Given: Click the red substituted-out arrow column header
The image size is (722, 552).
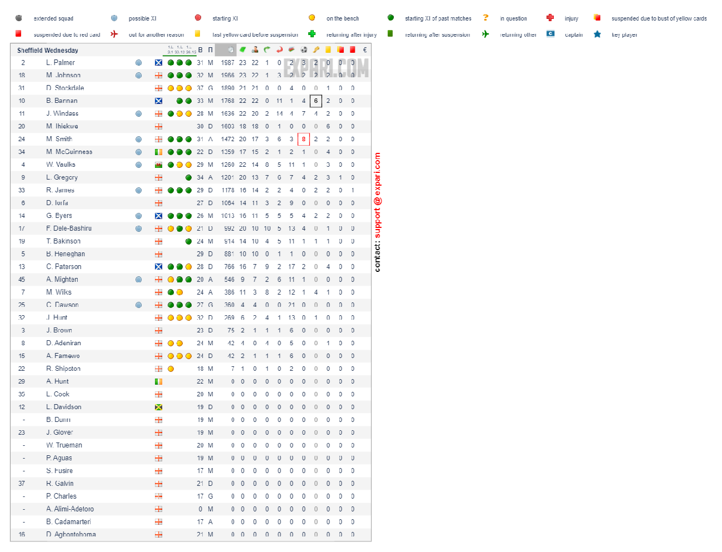Looking at the screenshot, I should coord(279,50).
